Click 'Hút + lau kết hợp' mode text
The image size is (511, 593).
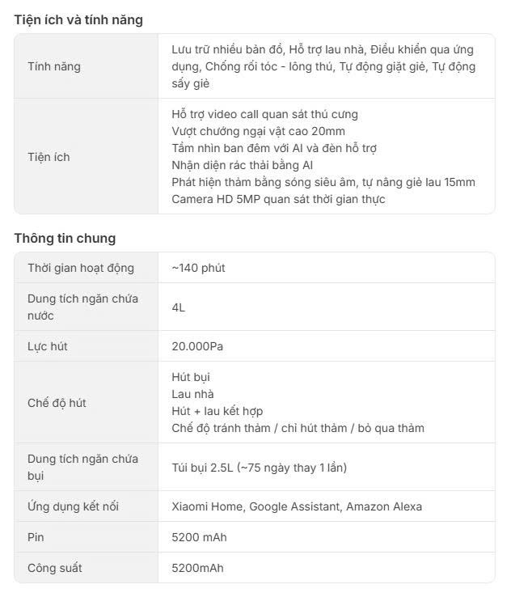click(217, 411)
